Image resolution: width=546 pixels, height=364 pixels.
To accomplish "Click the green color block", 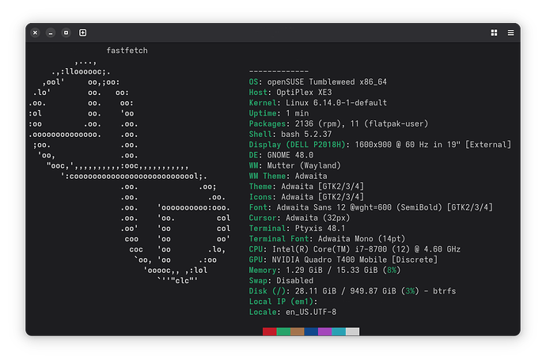I will pyautogui.click(x=283, y=332).
